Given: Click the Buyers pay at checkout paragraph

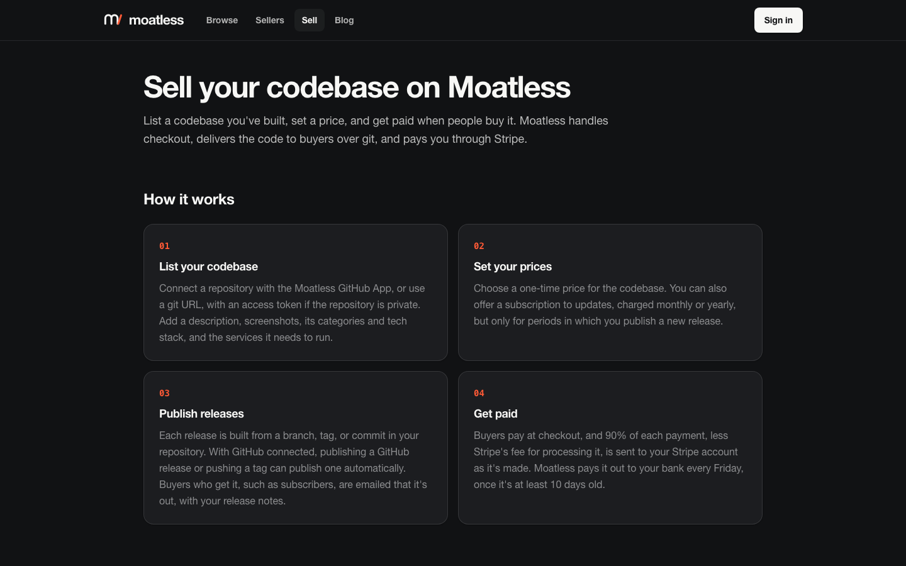Looking at the screenshot, I should (x=609, y=460).
